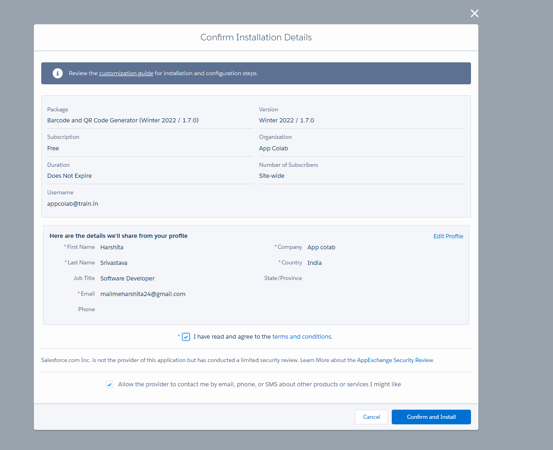Uncheck the terms and conditions agreement checkbox
The width and height of the screenshot is (553, 450).
[x=186, y=336]
